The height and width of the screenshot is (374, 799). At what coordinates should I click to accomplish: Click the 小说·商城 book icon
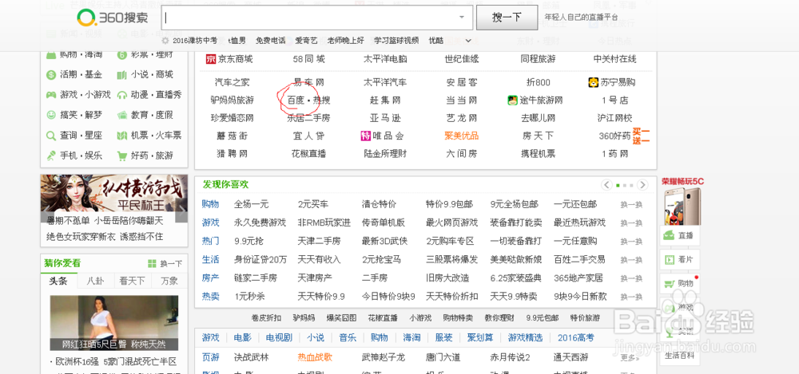coord(121,75)
